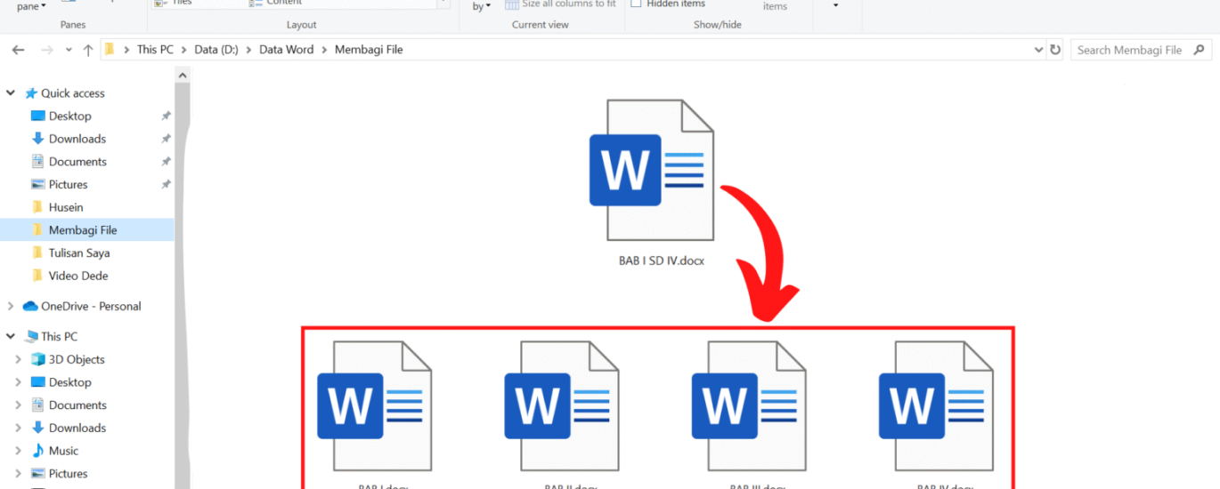This screenshot has height=489, width=1220.
Task: Toggle the Hidden items checkbox
Action: [x=636, y=4]
